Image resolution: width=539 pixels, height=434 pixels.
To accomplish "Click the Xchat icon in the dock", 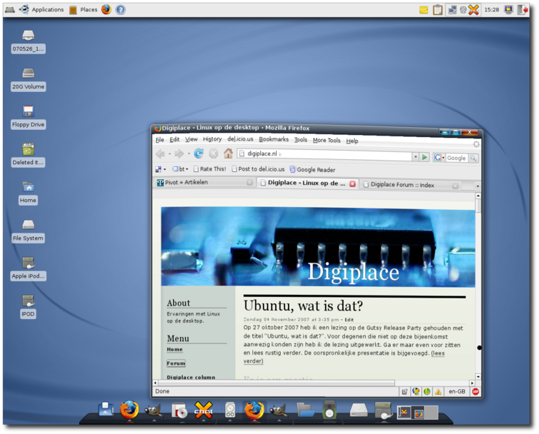I will point(203,410).
